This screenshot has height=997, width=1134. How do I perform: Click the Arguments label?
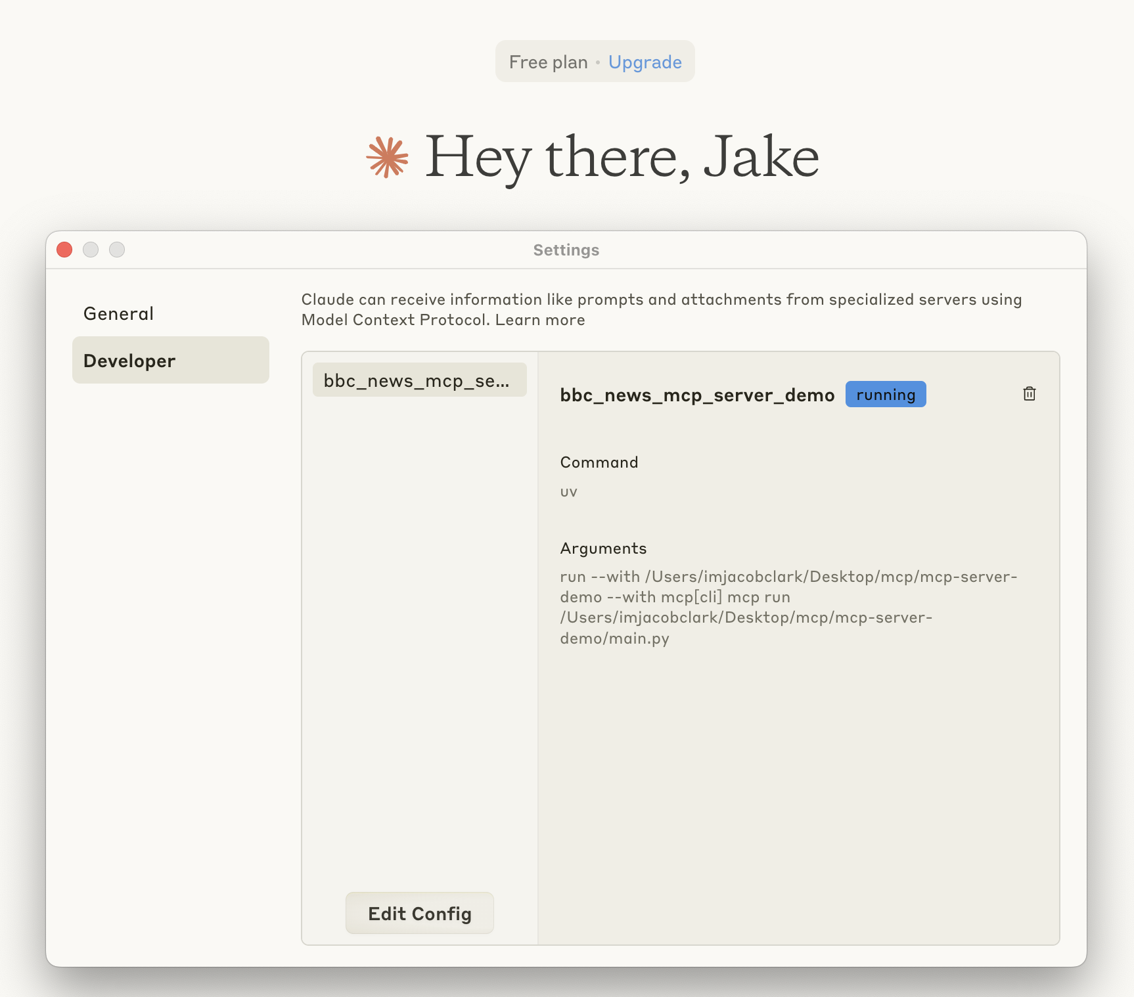tap(602, 548)
